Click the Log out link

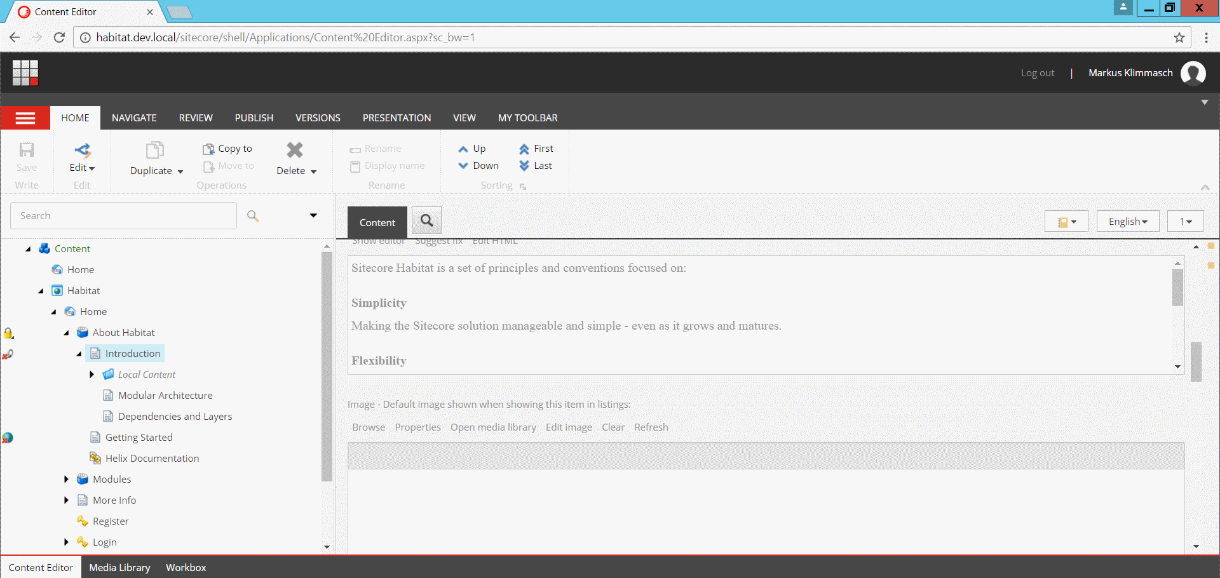point(1038,73)
